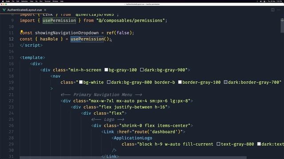Click "shrink-0 flex items-center" class string
Screen dimensions: 284x159
click(x=155, y=125)
